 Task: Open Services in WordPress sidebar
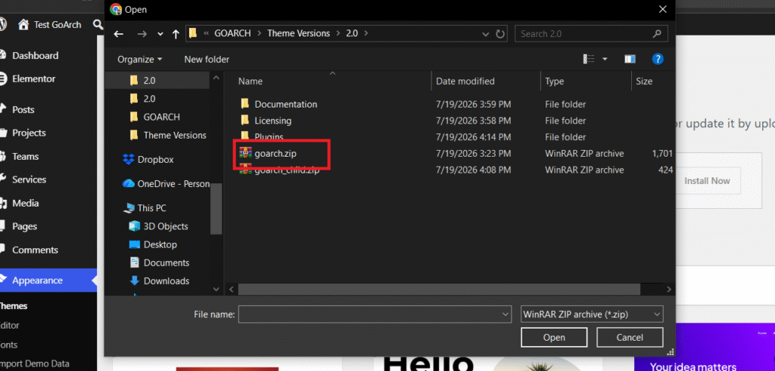pyautogui.click(x=30, y=179)
